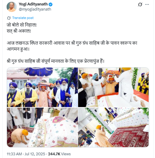Open Yogi Adityanath's profile picture
This screenshot has width=155, height=158.
coord(12,7)
